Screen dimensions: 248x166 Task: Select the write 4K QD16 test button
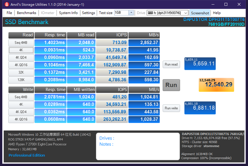(21, 119)
